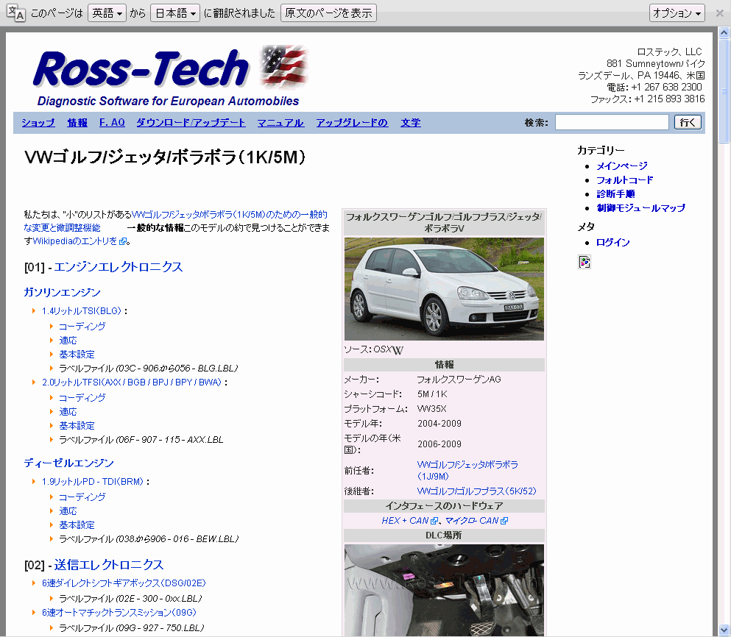This screenshot has height=637, width=731.
Task: Click ラベルファイル (06F-907-115-AXX.LBL text
Action: pyautogui.click(x=141, y=439)
